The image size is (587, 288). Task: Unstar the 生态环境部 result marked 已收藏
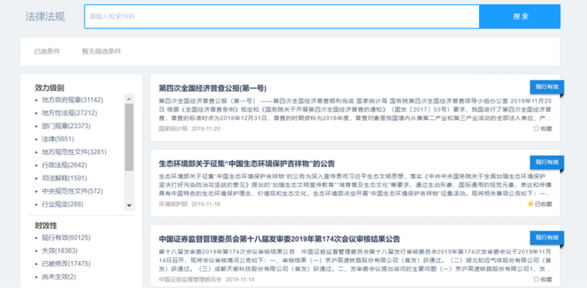click(540, 204)
